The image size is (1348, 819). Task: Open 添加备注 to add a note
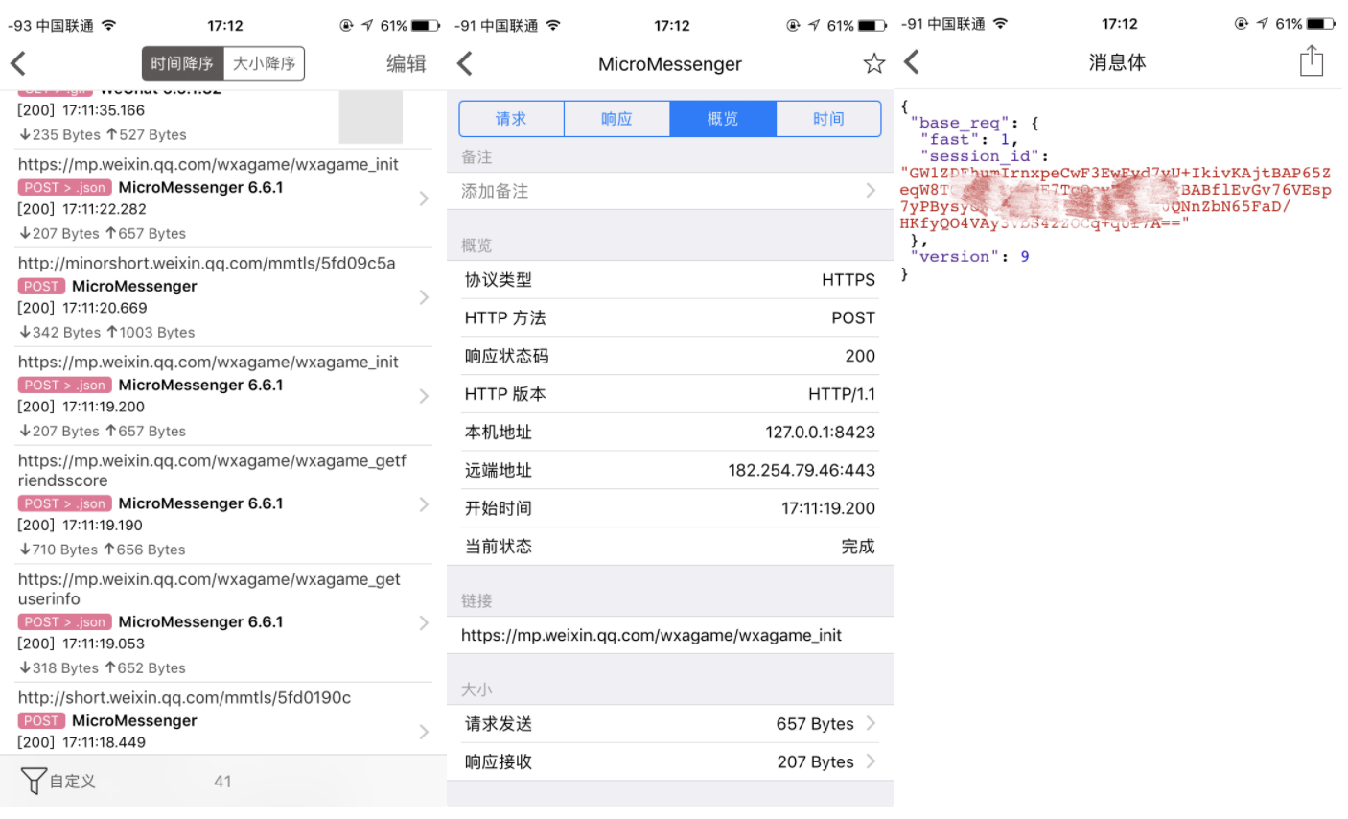pos(670,191)
